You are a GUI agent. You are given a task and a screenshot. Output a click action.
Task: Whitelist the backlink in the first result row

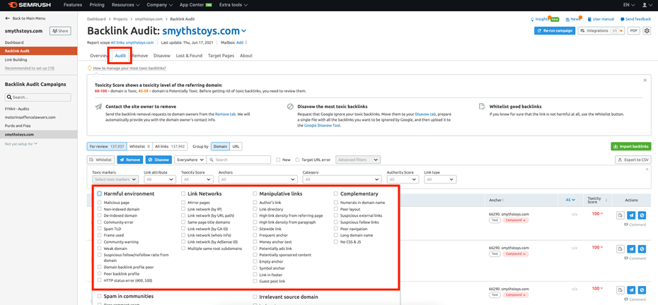tap(621, 215)
